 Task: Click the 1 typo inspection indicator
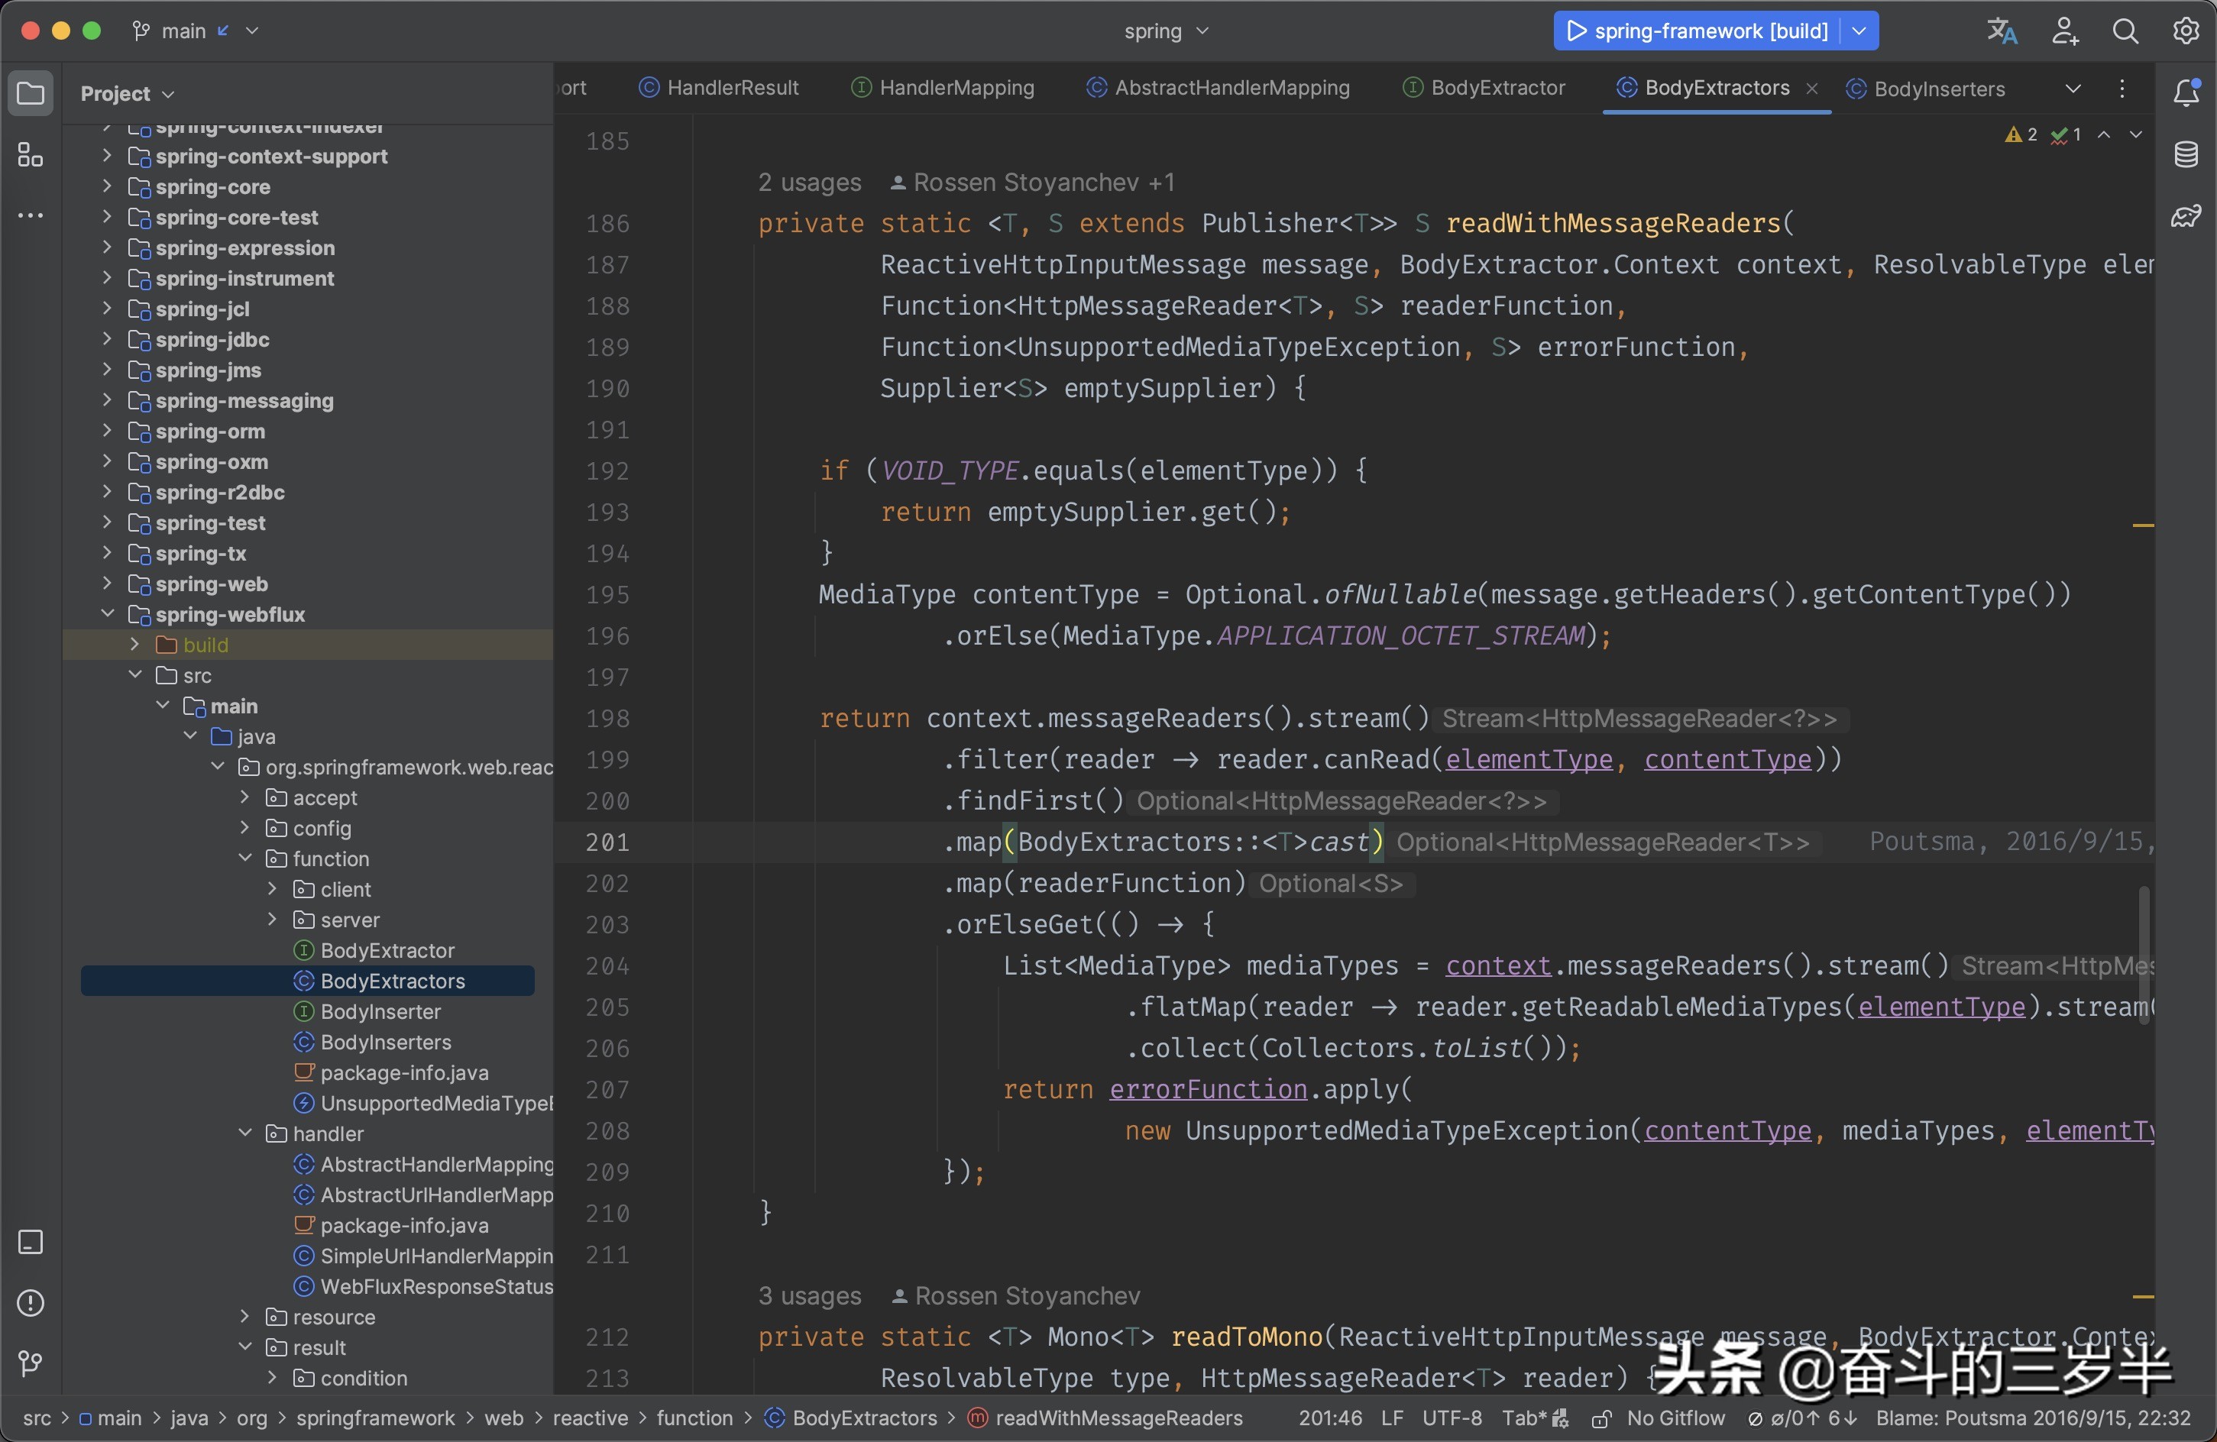2066,134
